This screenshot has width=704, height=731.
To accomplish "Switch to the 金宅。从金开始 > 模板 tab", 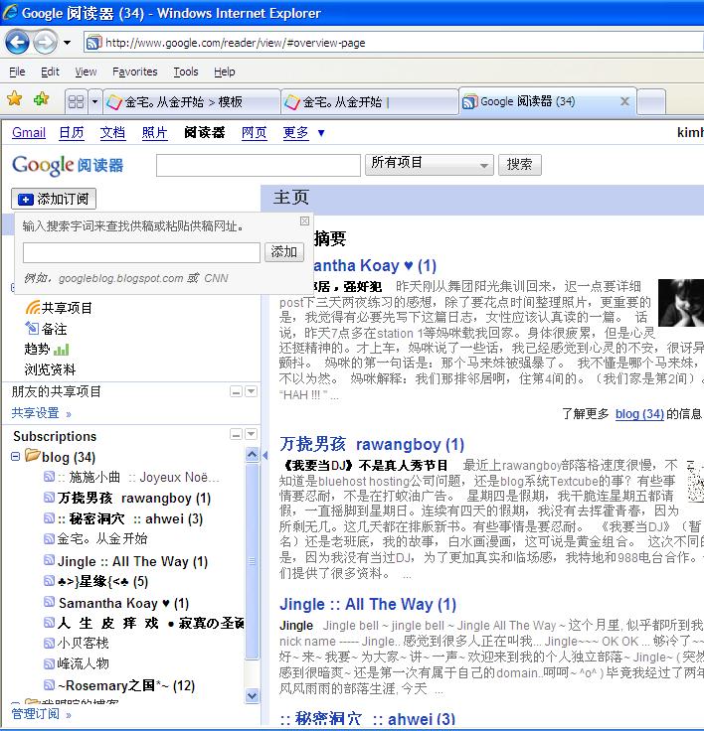I will click(x=191, y=101).
